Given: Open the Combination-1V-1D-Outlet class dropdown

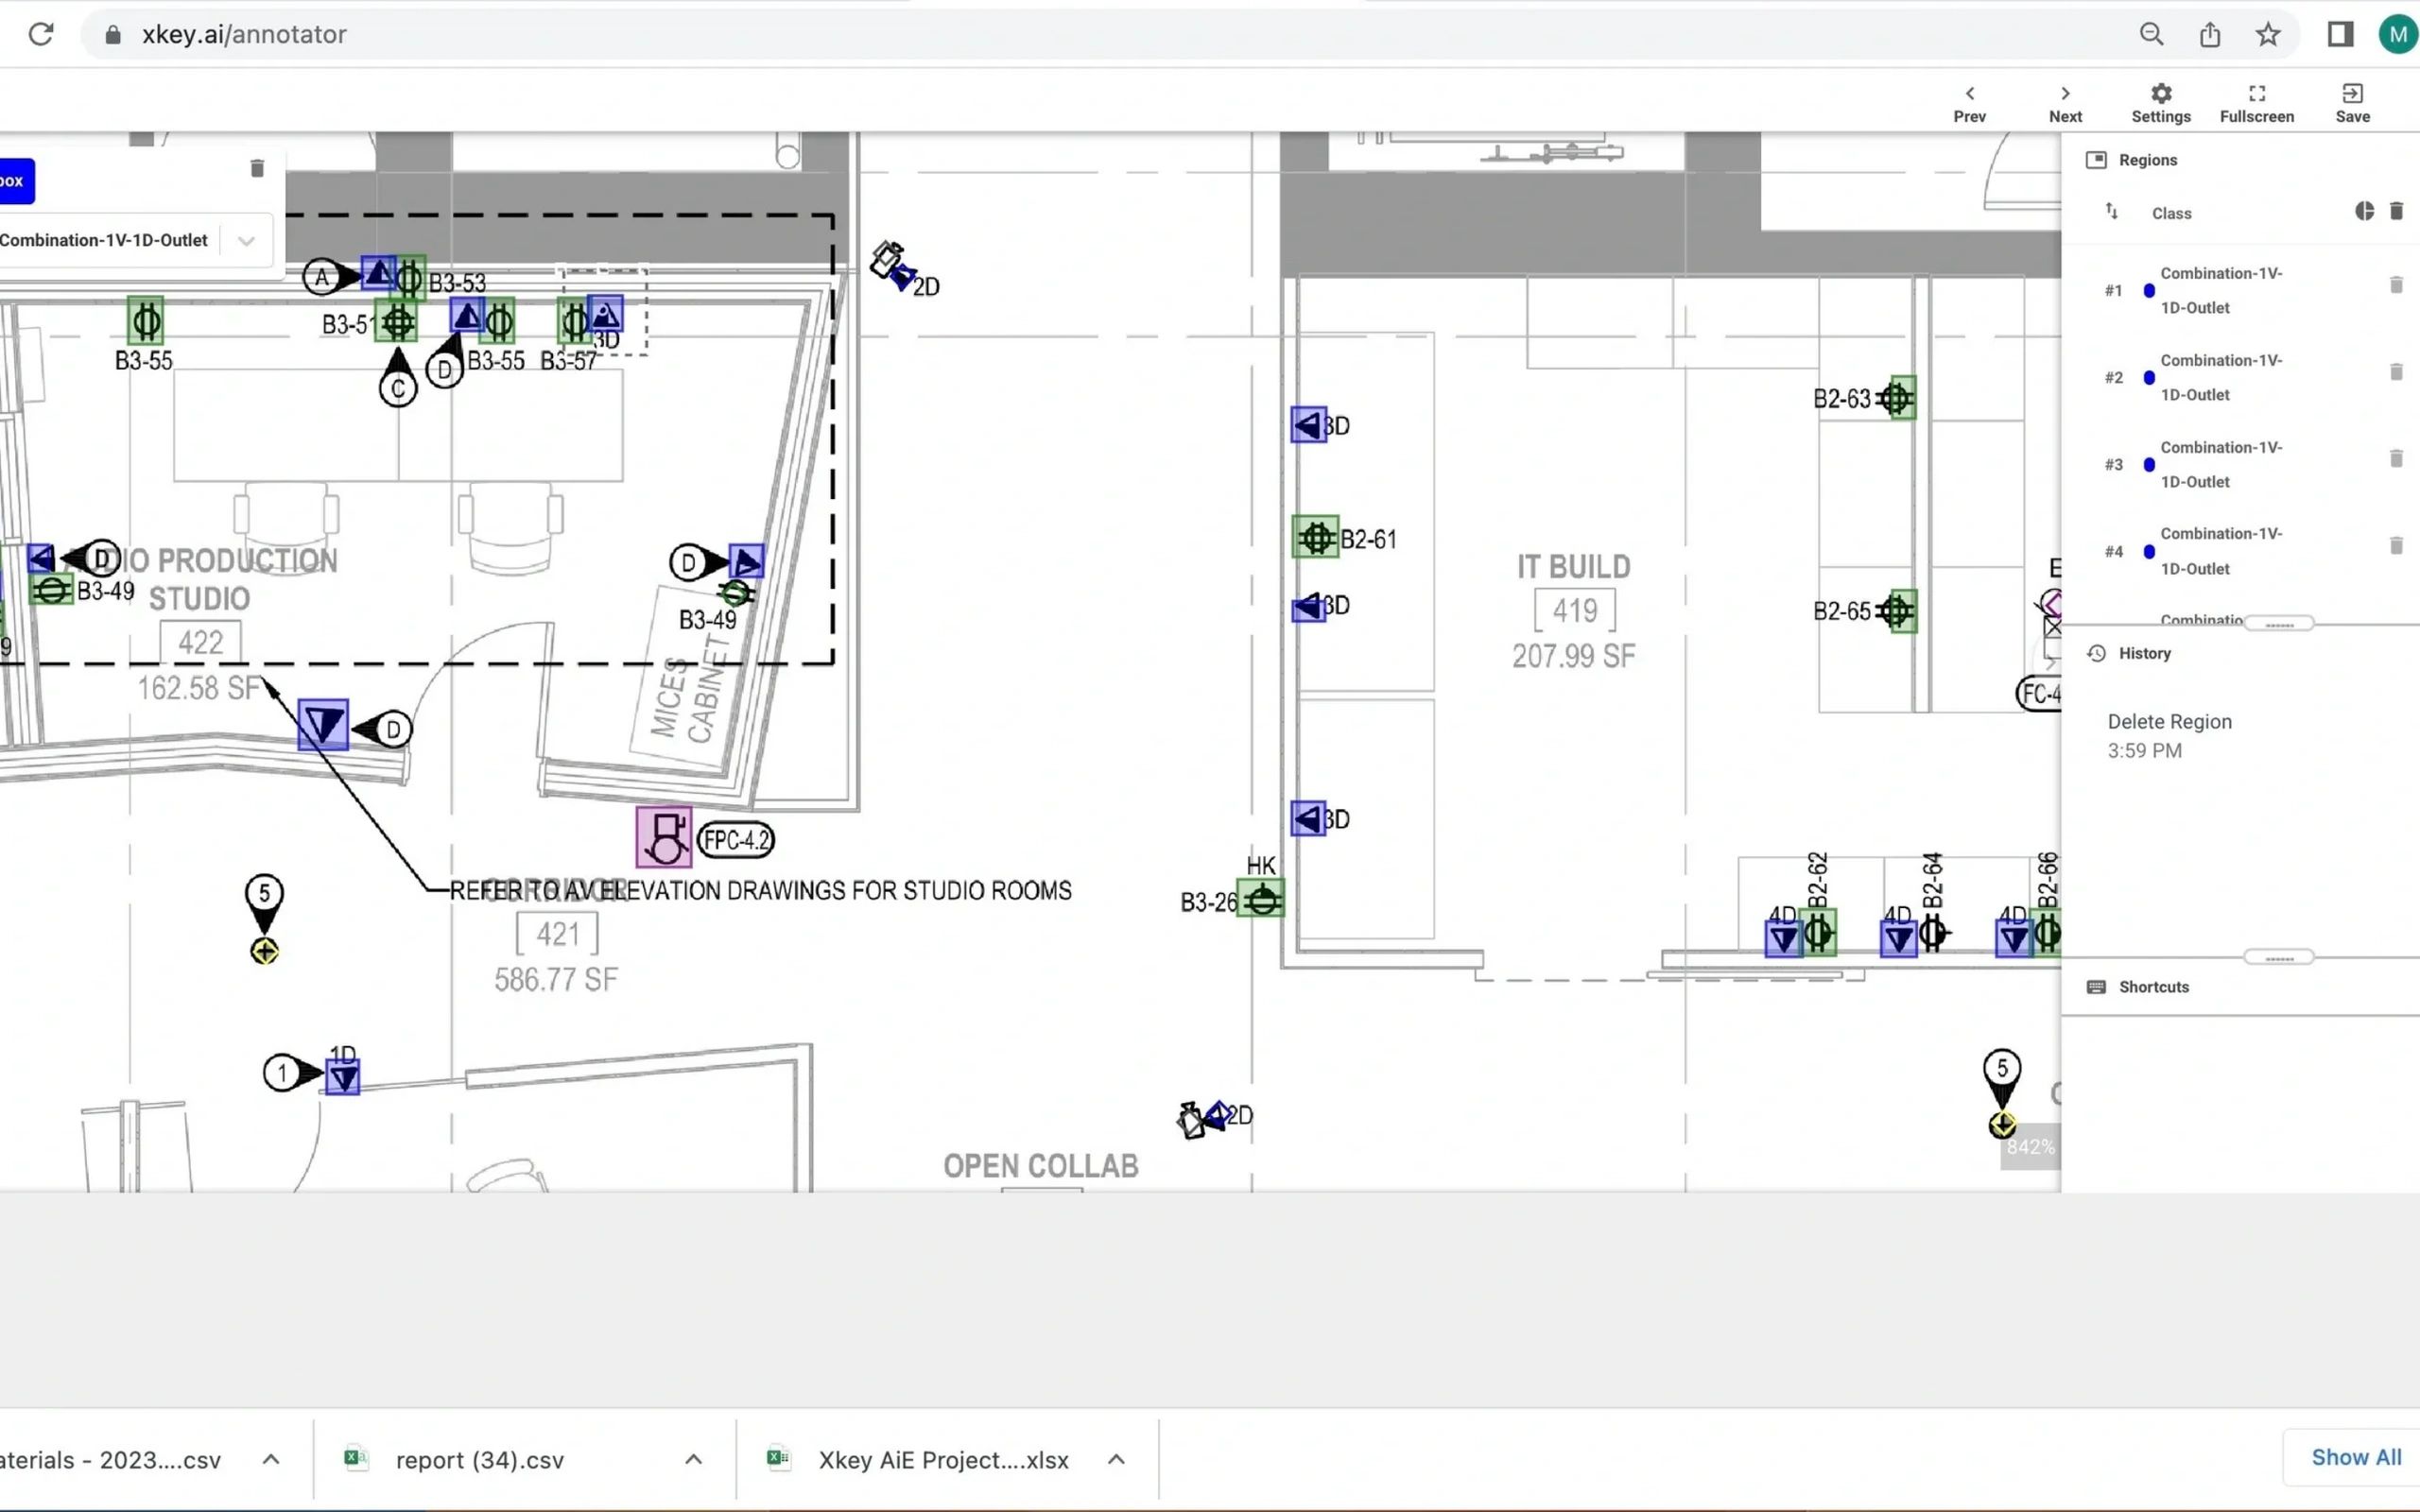Looking at the screenshot, I should (246, 240).
